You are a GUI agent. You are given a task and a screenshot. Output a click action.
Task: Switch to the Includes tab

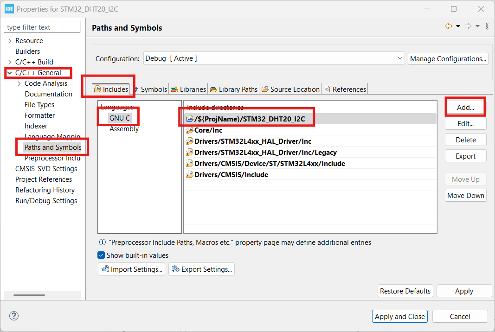111,89
